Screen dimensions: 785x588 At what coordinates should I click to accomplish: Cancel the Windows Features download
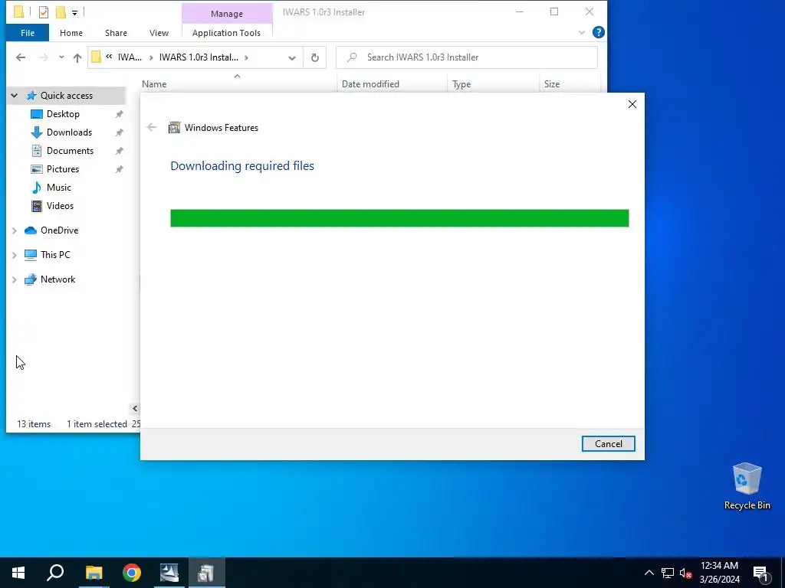coord(608,443)
